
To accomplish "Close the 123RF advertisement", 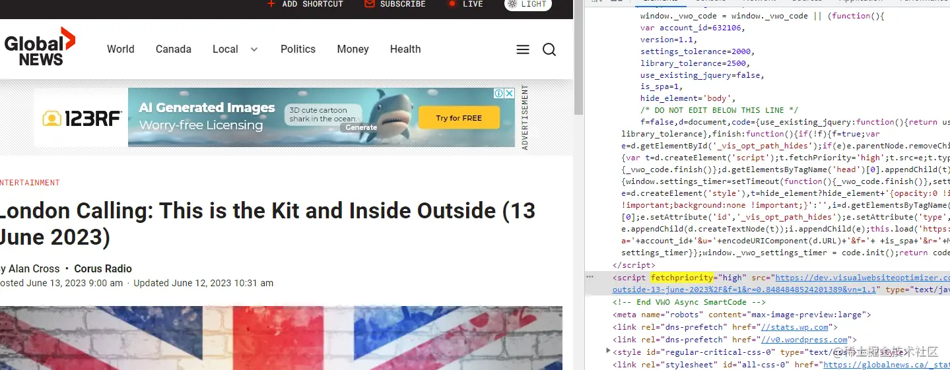I will coord(509,94).
